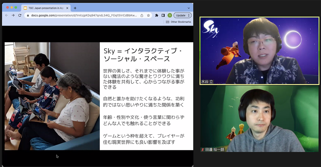This screenshot has height=167, width=321.
Task: Open the Other Bookmarks folder
Action: (x=178, y=22)
